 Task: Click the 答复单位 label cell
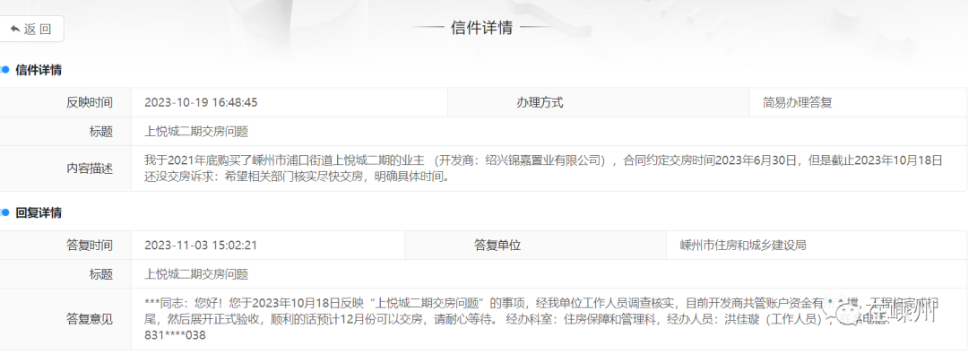coord(536,246)
